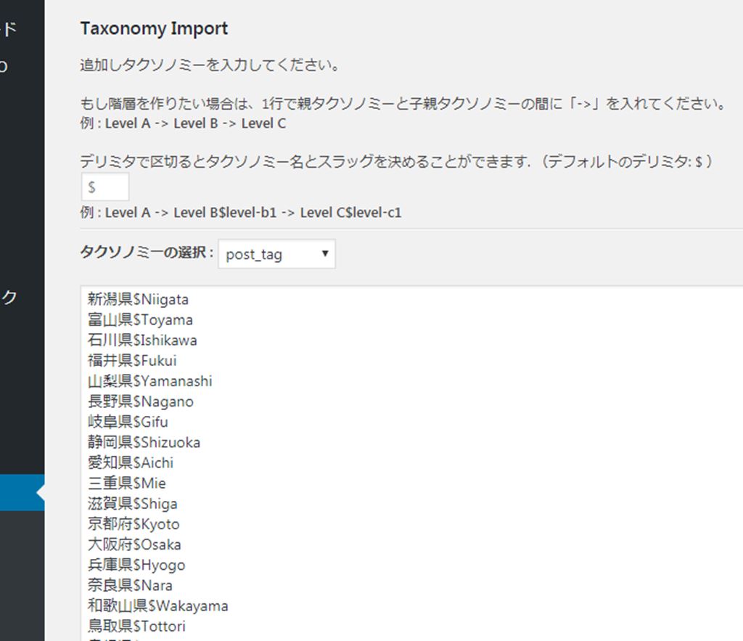Click the 静岡県$Shizuoka entry
Screen dimensions: 743x641
point(144,442)
